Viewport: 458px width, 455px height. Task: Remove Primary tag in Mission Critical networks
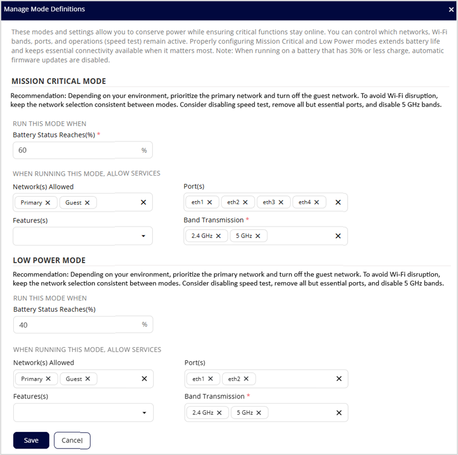pyautogui.click(x=48, y=203)
